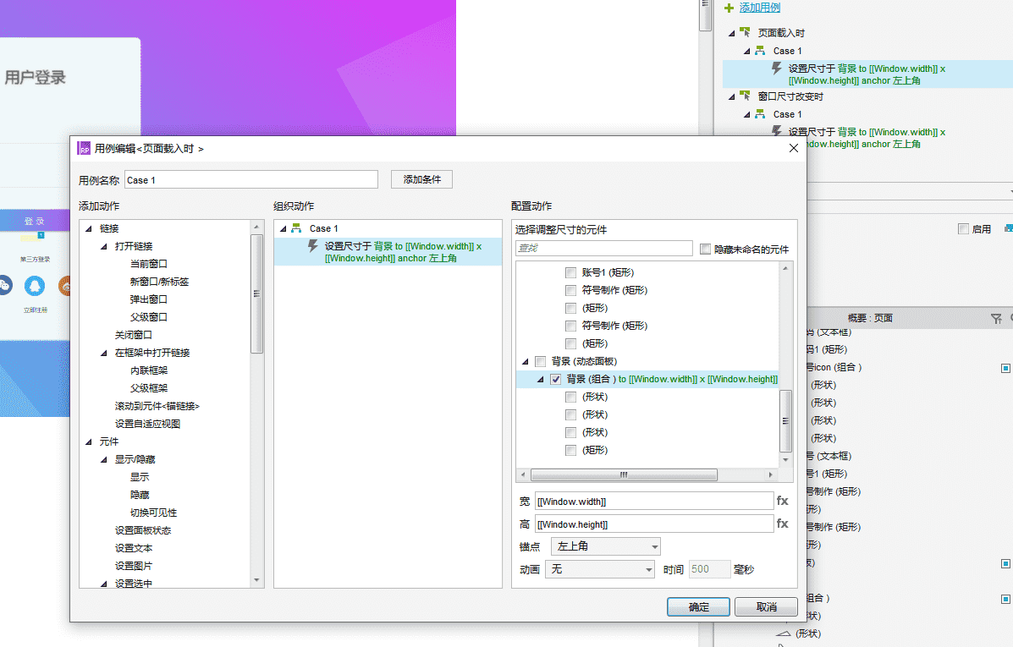Click the Case 1 icon in the 组织动作 tree
This screenshot has height=647, width=1013.
click(296, 228)
